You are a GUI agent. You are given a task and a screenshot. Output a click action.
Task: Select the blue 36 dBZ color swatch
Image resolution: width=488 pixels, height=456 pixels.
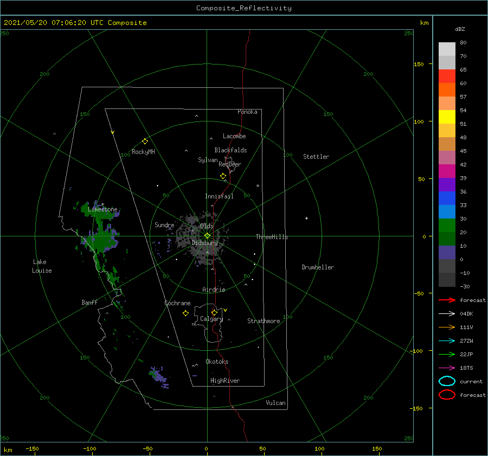(447, 198)
